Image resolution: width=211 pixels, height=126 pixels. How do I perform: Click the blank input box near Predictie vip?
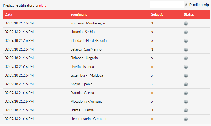tap(167, 4)
